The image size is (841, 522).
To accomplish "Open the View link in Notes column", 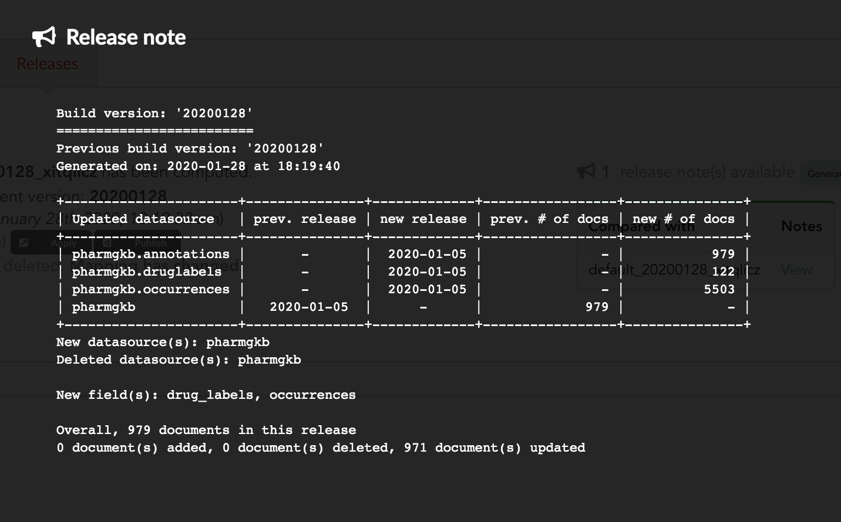I will (x=796, y=270).
